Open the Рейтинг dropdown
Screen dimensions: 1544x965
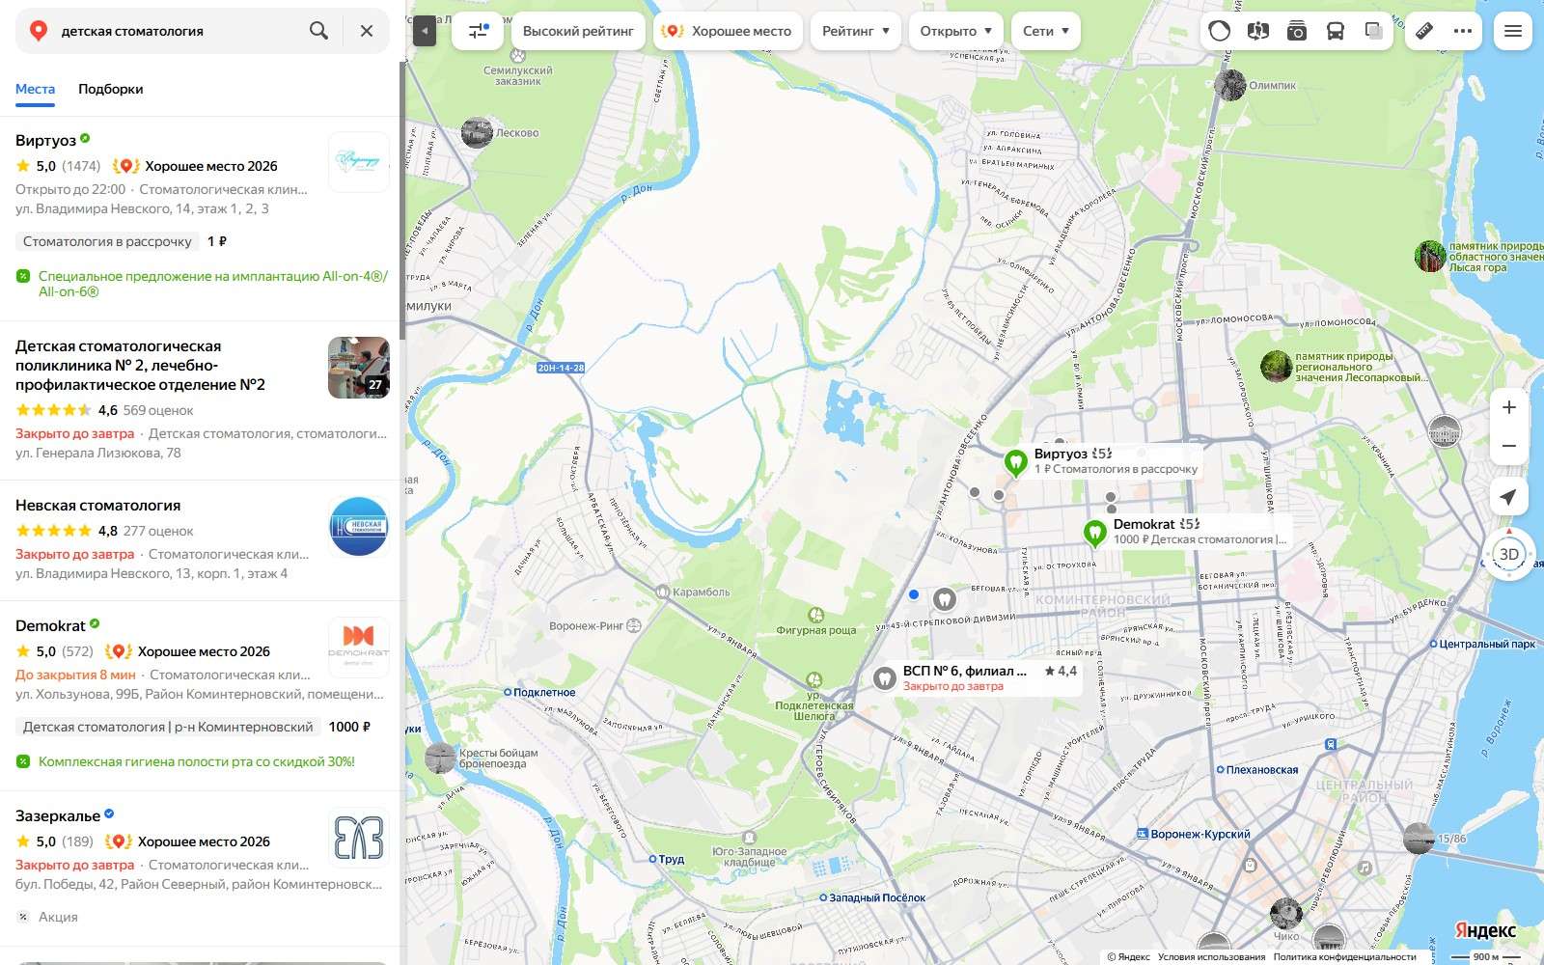[856, 31]
